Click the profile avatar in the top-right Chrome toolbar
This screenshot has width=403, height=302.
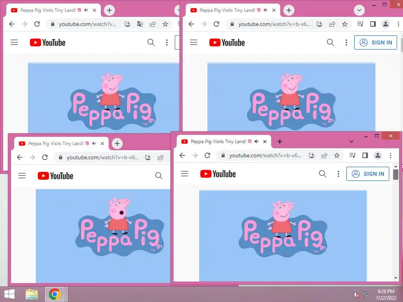(x=386, y=24)
